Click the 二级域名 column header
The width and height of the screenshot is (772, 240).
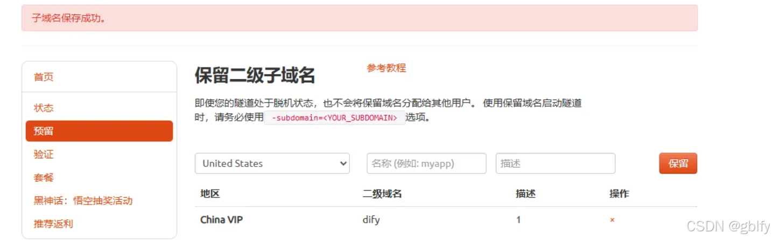[382, 194]
